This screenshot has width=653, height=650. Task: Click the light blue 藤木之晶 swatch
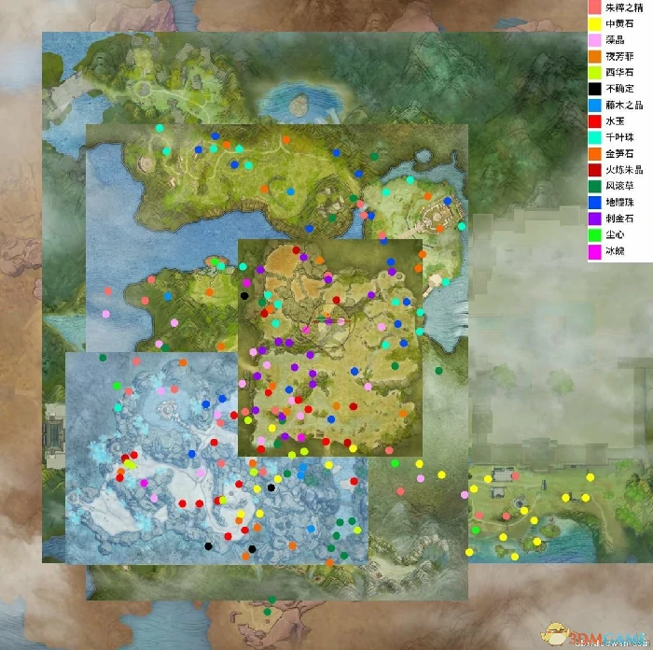coord(594,106)
